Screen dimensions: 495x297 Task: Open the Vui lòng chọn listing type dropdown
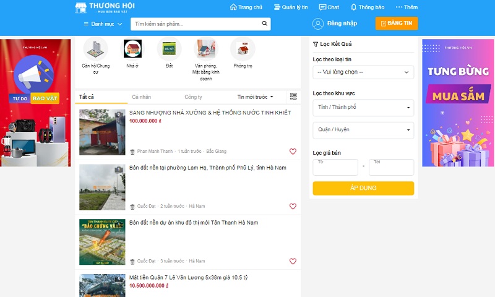(363, 72)
